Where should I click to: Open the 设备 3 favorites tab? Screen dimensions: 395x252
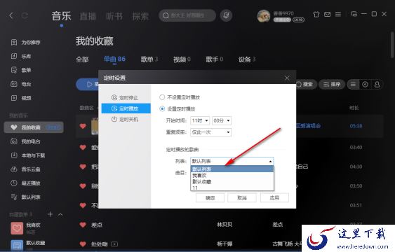(x=247, y=59)
